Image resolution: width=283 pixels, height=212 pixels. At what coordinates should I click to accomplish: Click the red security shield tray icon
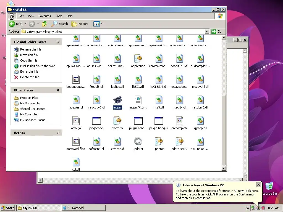[x=263, y=208]
